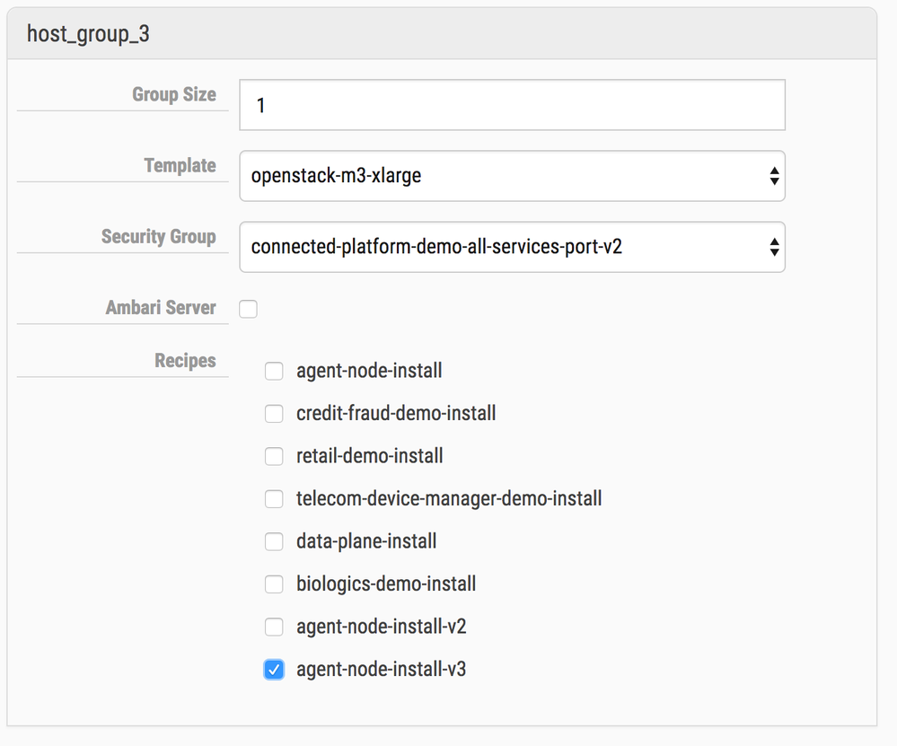Image resolution: width=897 pixels, height=746 pixels.
Task: Click the retail-demo-install label text
Action: (369, 456)
